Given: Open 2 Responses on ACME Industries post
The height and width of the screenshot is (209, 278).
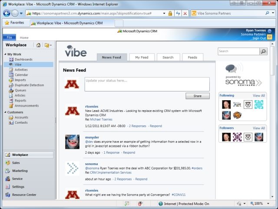Looking at the screenshot, I should click(137, 126).
